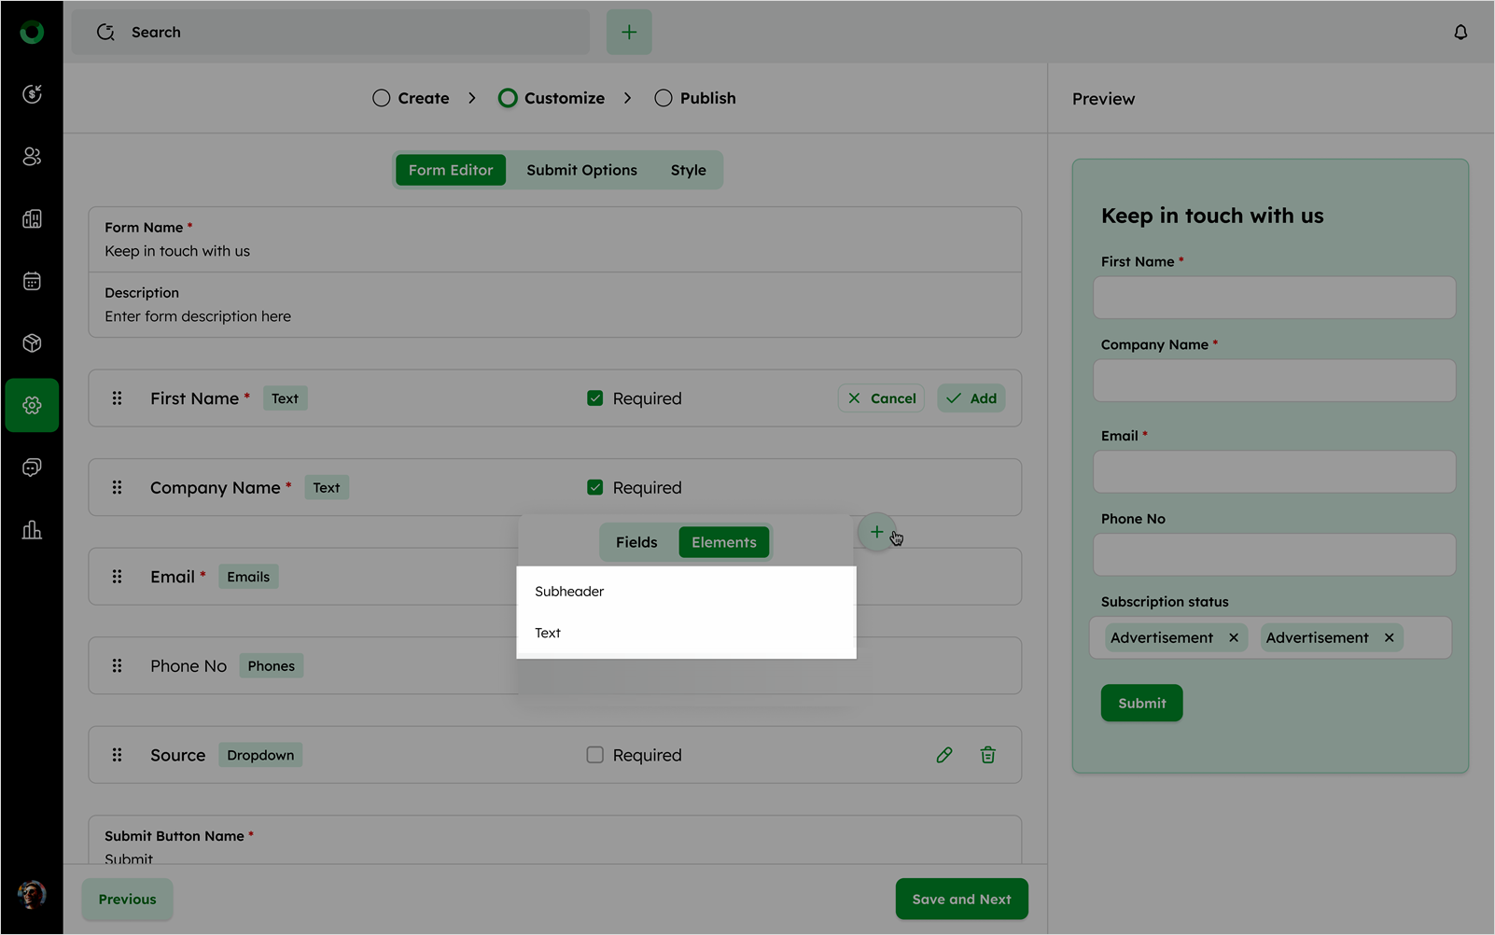Enable Required checkbox for Source field
This screenshot has width=1495, height=935.
(594, 755)
